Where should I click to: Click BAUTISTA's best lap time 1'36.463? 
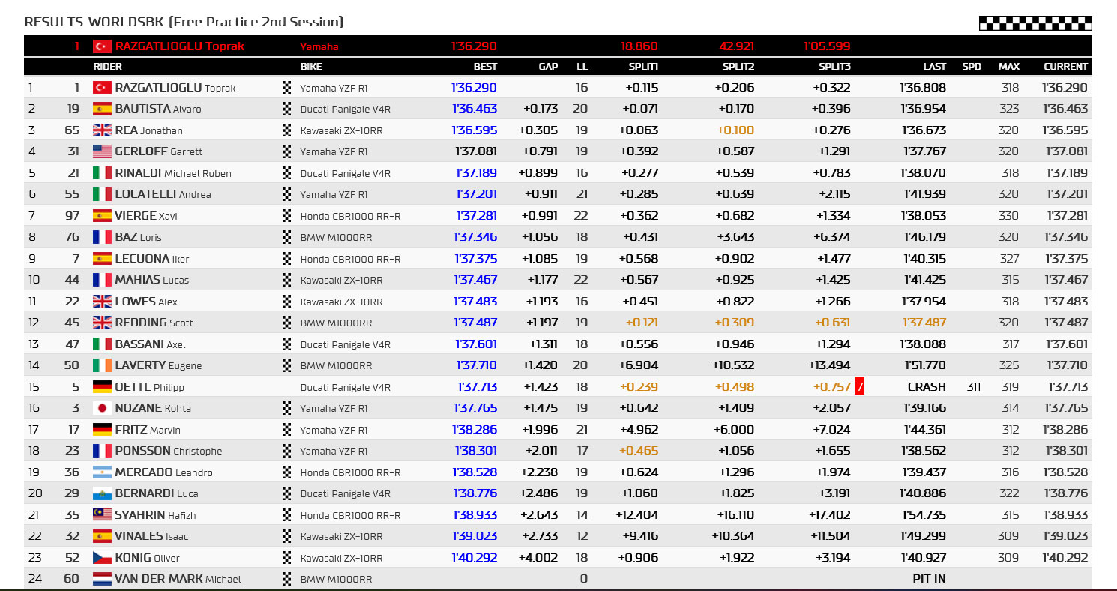tap(474, 109)
